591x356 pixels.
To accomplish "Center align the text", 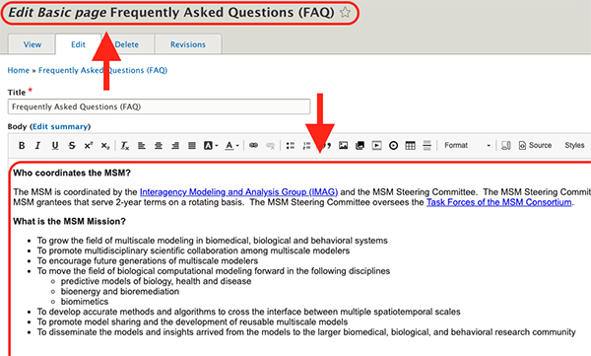I will tap(159, 145).
